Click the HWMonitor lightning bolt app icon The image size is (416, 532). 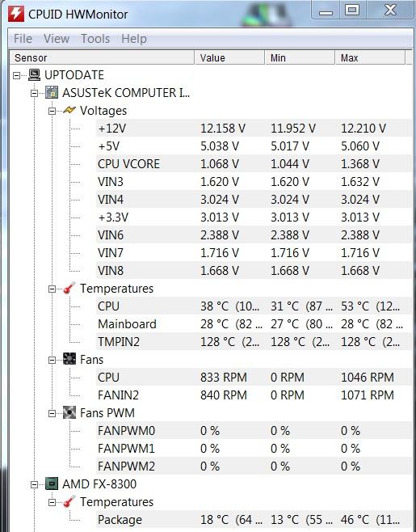[x=16, y=14]
